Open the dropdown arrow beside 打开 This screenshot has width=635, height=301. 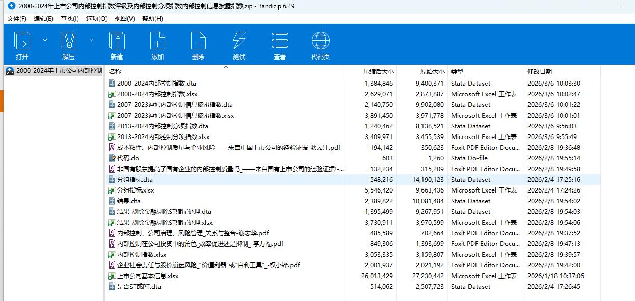[45, 40]
